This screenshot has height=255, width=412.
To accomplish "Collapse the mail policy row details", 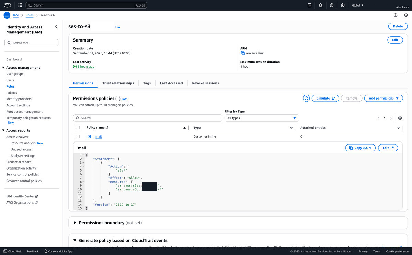I will (x=89, y=137).
